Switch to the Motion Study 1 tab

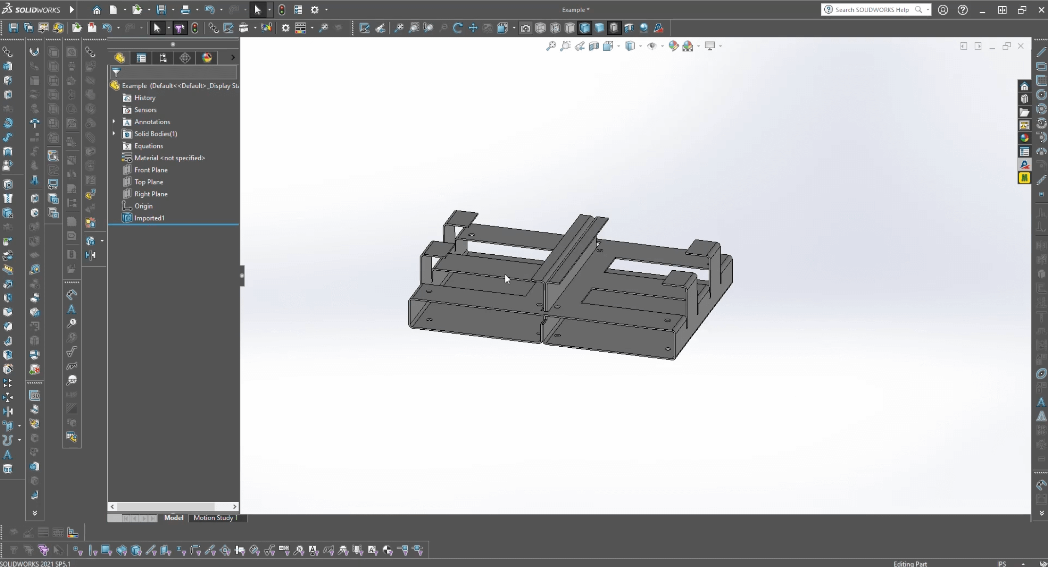point(216,518)
